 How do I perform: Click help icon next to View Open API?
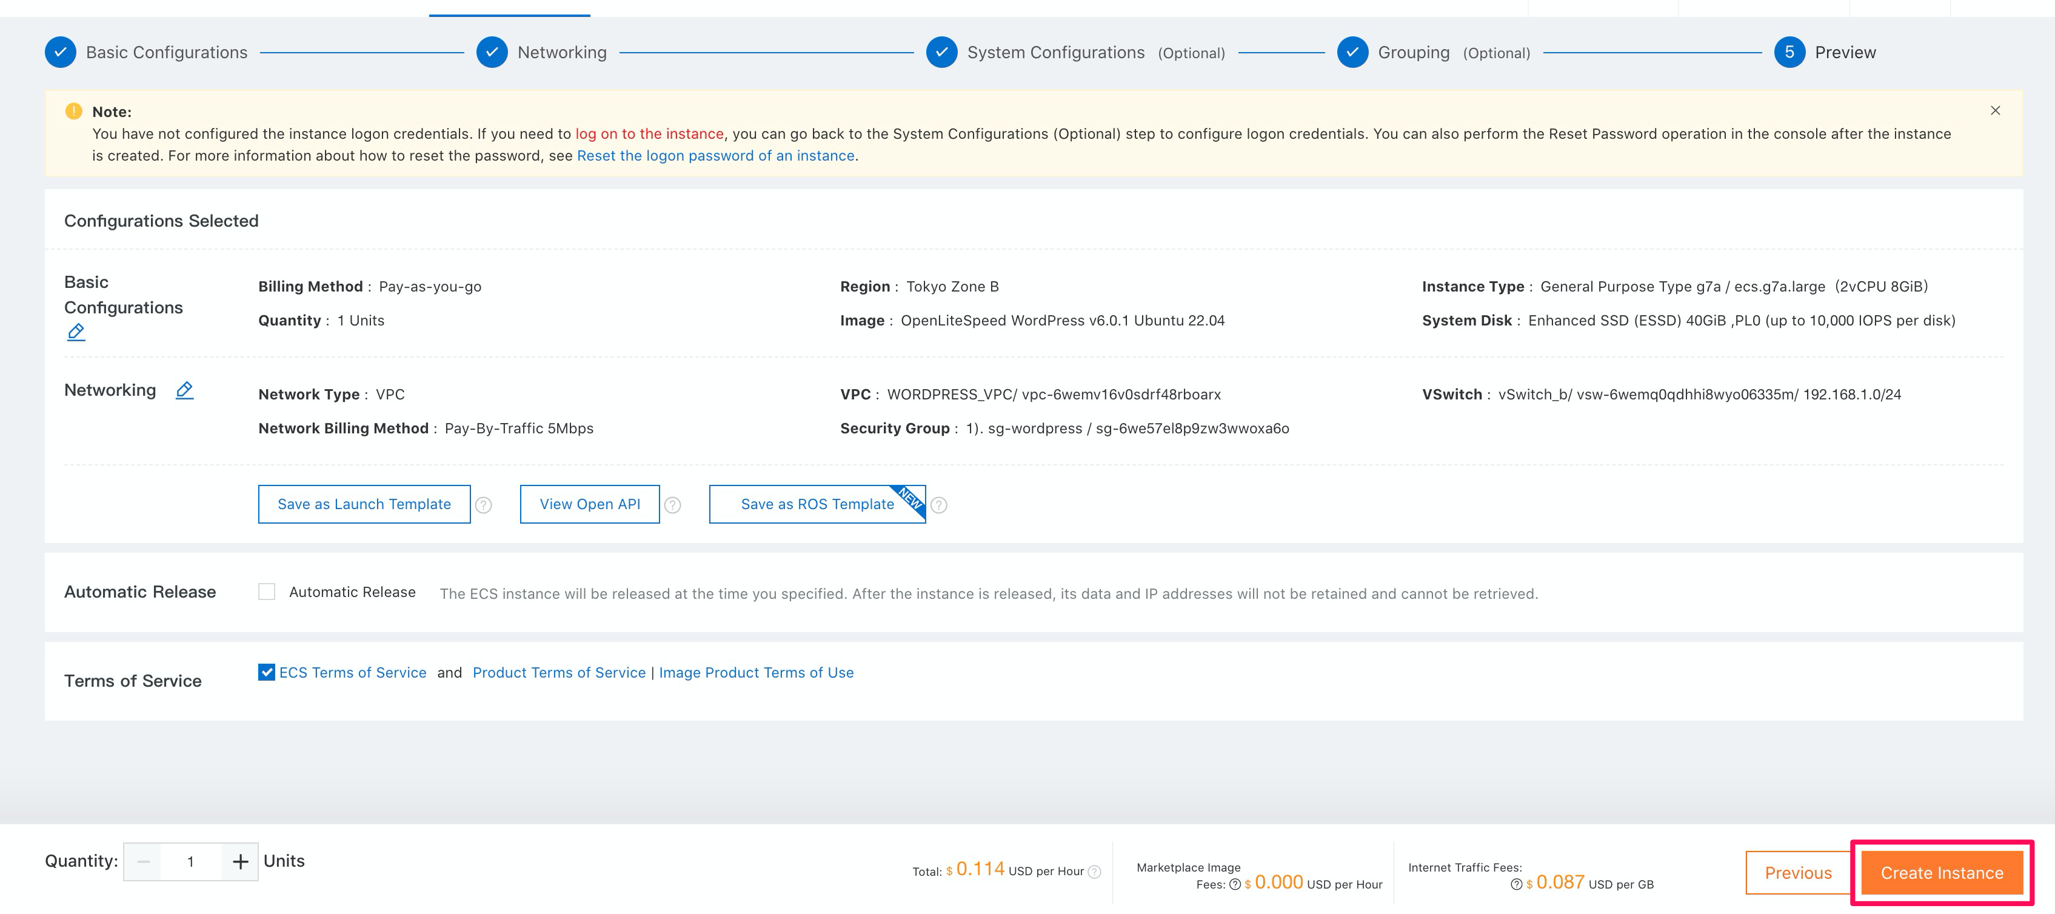pos(672,505)
